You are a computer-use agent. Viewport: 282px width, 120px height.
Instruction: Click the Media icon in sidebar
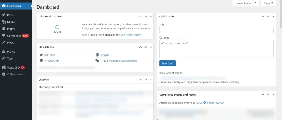coord(4,22)
